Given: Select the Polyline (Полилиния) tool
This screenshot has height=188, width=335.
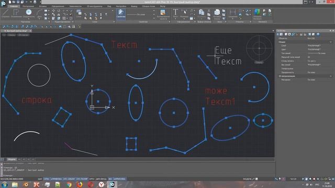Looking at the screenshot, I should pyautogui.click(x=16, y=14).
